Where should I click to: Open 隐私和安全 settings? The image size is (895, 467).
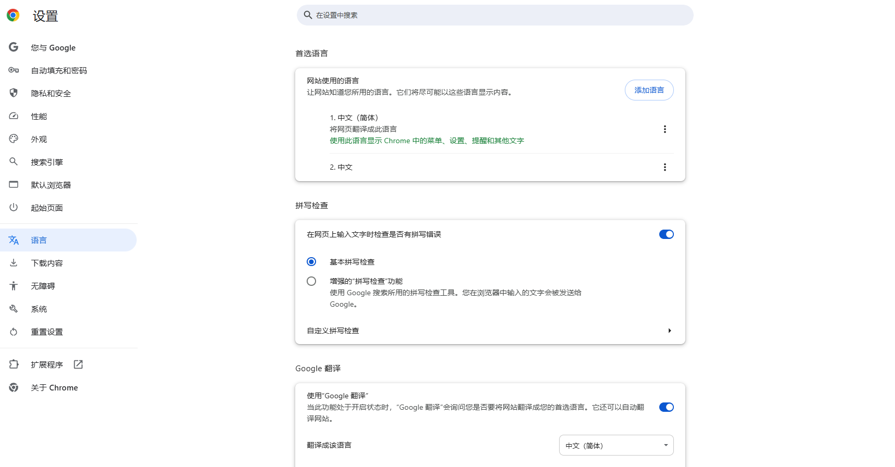click(68, 93)
